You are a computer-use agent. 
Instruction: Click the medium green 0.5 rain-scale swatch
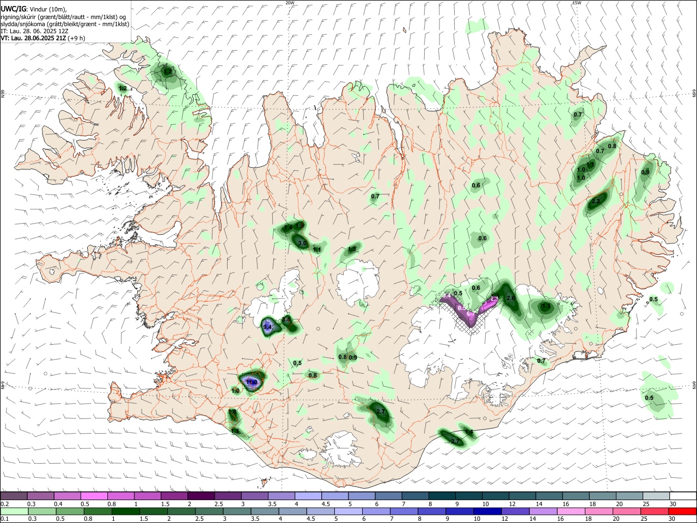point(69,511)
